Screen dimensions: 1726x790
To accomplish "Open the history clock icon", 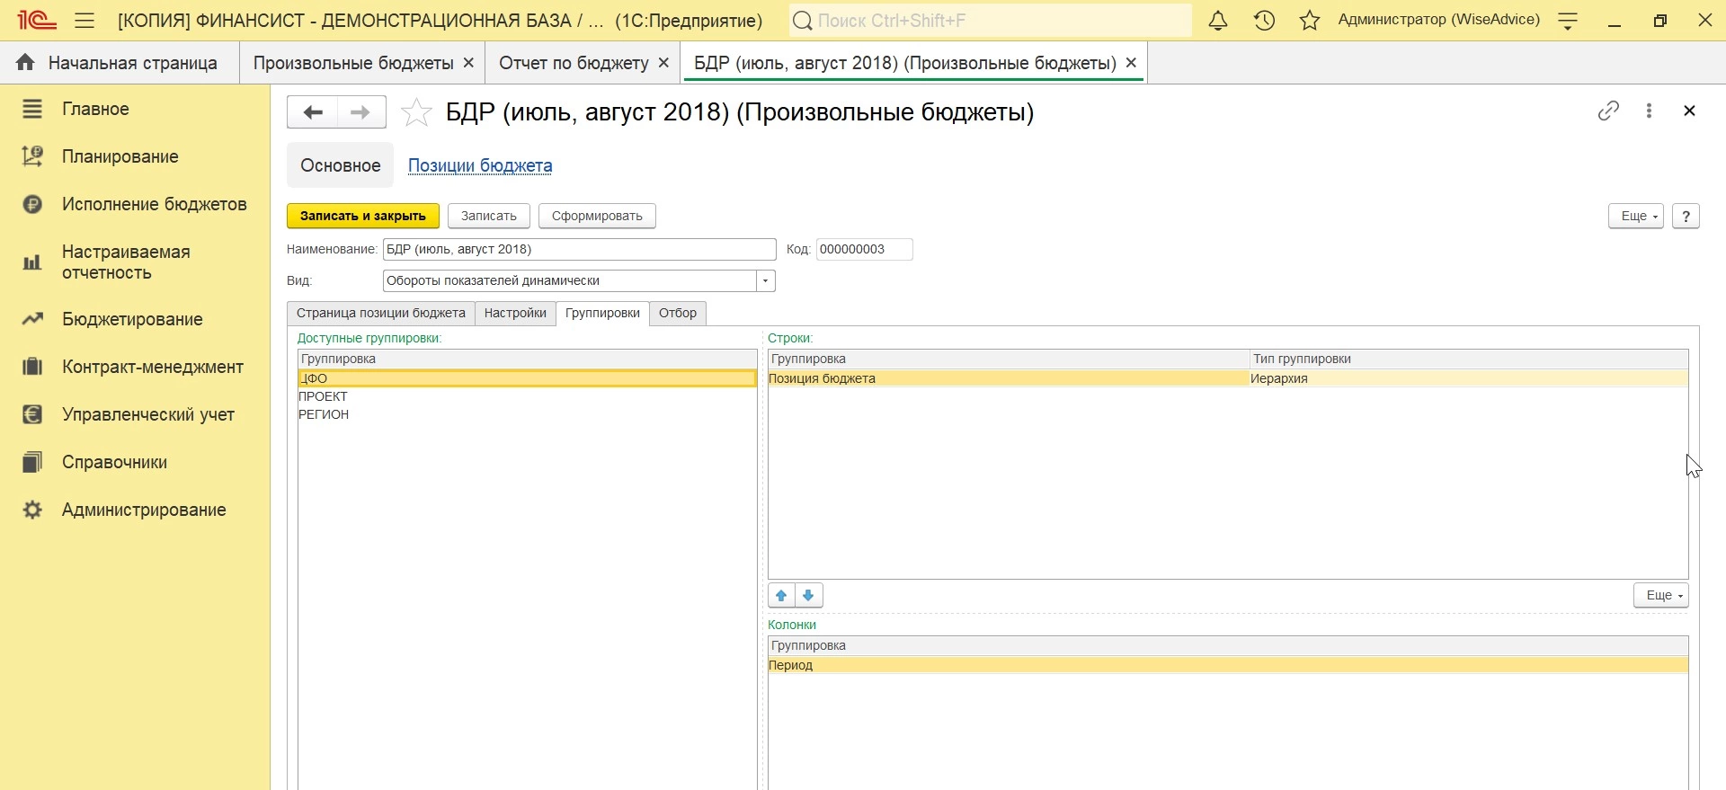I will tap(1264, 21).
